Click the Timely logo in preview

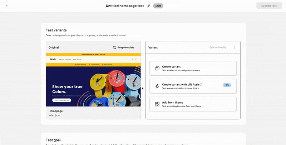53,59
